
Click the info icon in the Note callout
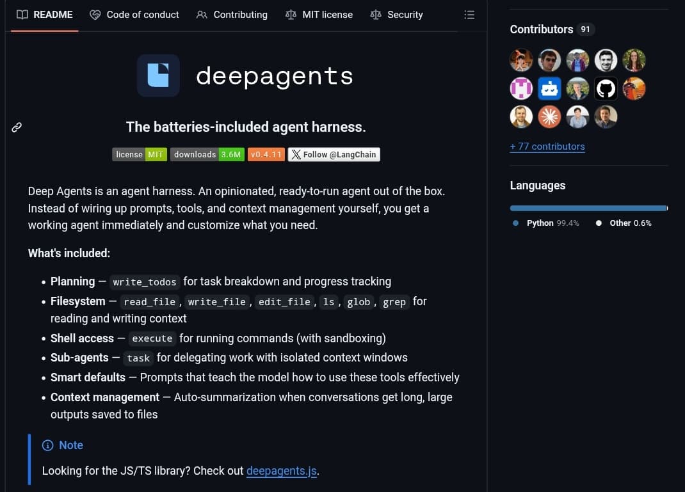(x=47, y=445)
